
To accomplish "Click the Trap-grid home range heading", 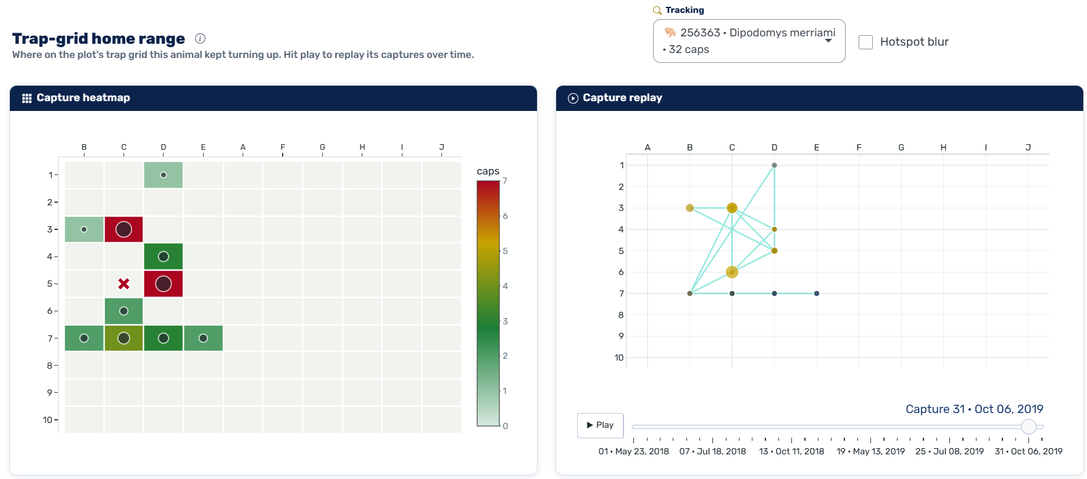I will pos(99,39).
